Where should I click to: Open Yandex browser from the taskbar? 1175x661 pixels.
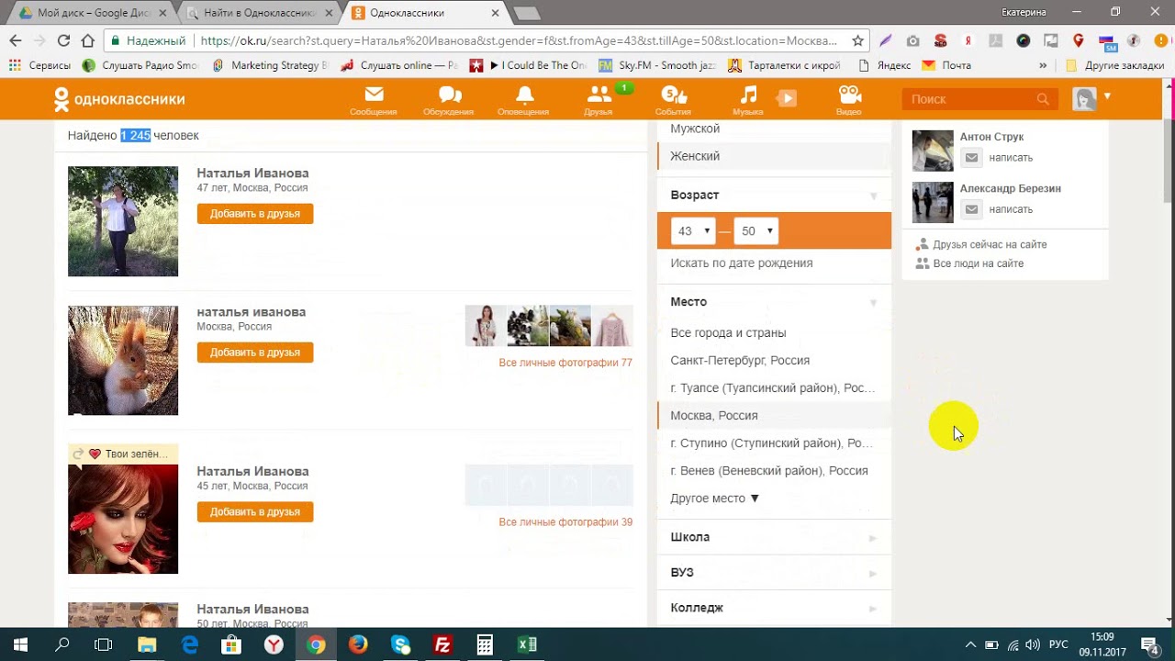coord(274,644)
